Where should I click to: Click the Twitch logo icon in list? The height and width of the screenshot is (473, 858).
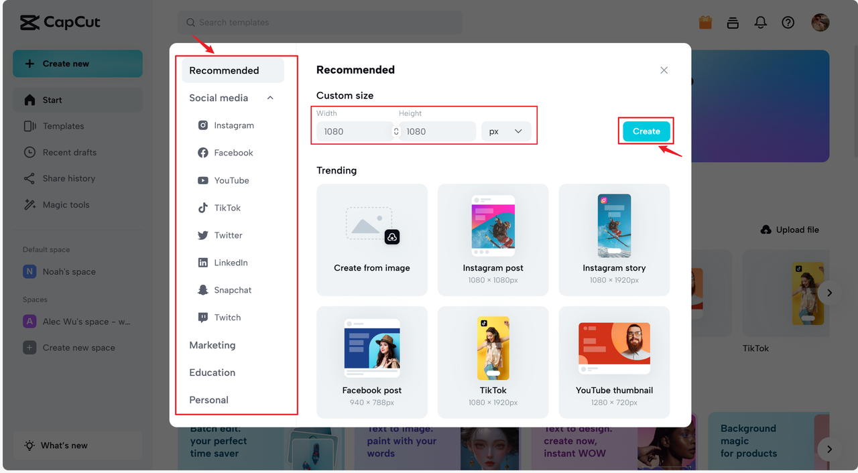(x=202, y=318)
